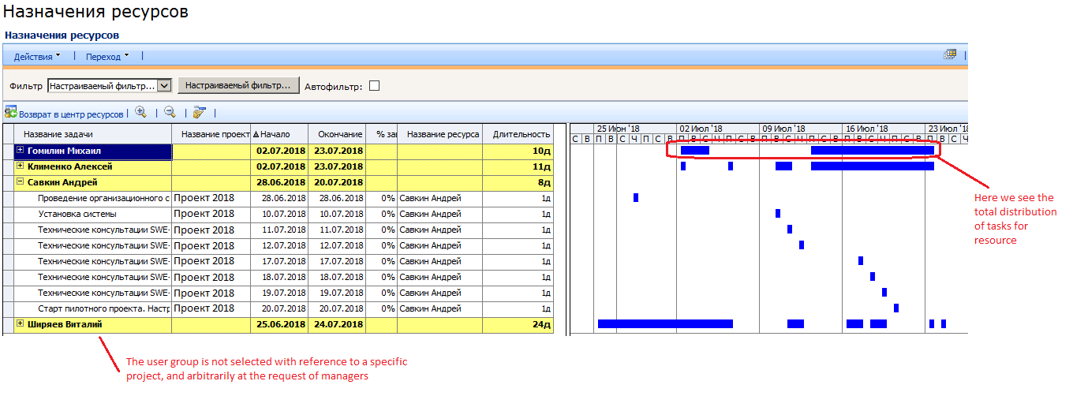Click the zoom in magnifier icon

pos(140,113)
